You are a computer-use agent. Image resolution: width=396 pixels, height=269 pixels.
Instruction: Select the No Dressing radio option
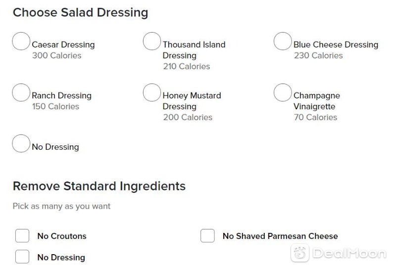[21, 143]
